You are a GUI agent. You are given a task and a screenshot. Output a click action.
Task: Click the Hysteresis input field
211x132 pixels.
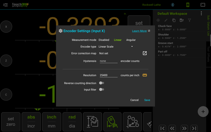coord(109,61)
